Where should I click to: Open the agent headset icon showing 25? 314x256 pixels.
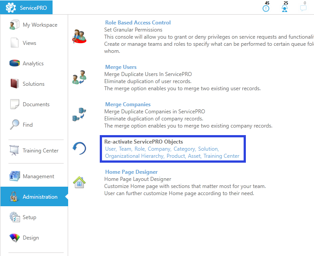[x=285, y=8]
